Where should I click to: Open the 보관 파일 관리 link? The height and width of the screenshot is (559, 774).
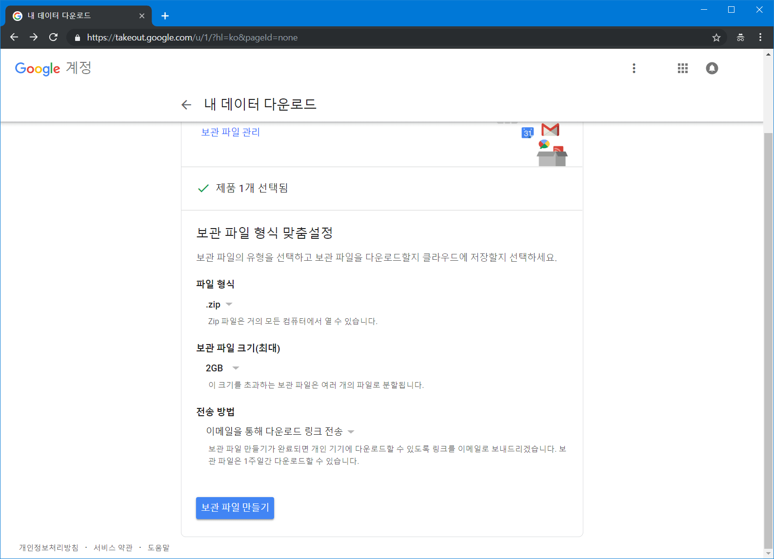point(230,132)
